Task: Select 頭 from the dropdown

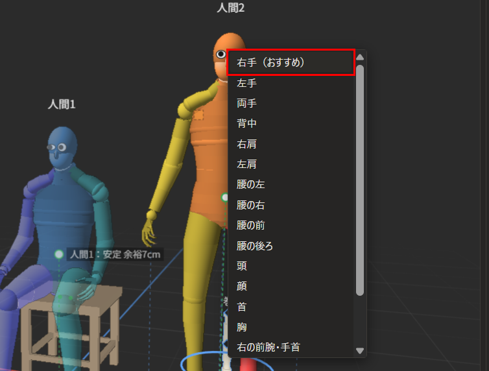Action: (x=291, y=266)
